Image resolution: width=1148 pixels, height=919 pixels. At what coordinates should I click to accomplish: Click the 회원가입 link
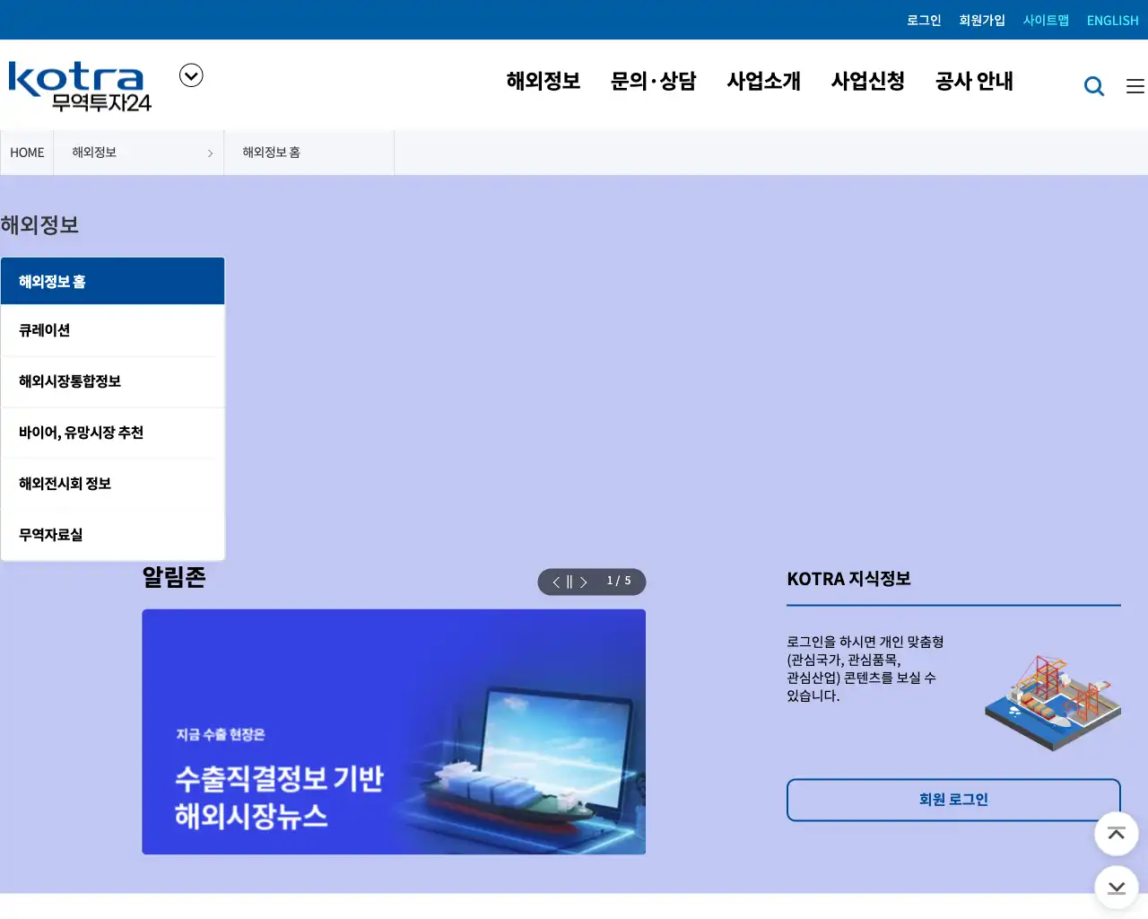[982, 20]
